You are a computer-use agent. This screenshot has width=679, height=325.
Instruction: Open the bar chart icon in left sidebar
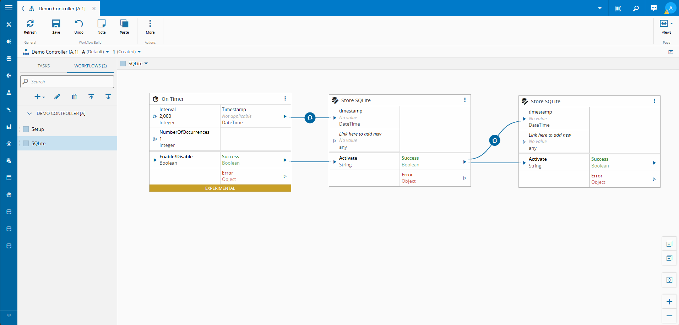[9, 127]
